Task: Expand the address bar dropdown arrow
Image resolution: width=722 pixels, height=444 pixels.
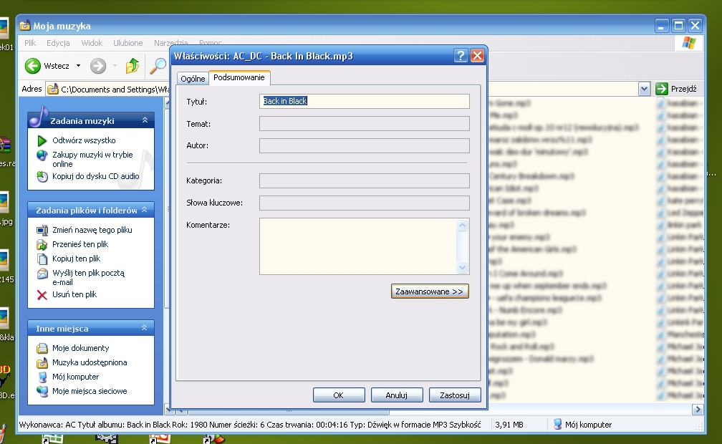Action: pos(644,89)
